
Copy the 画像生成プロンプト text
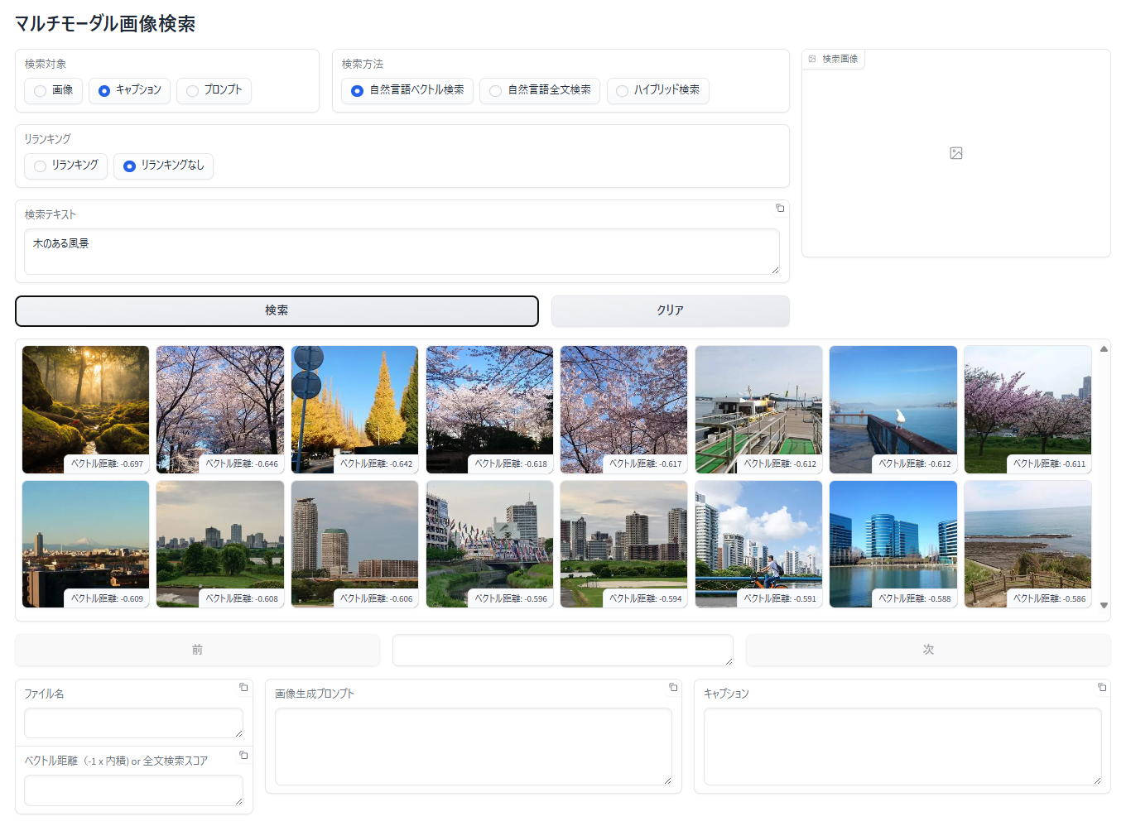(673, 687)
